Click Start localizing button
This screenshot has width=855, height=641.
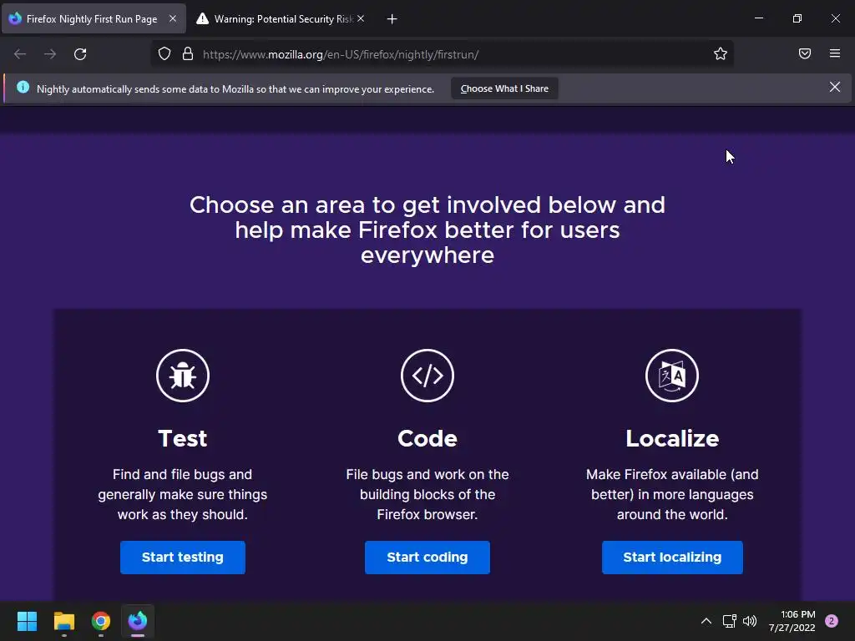672,557
